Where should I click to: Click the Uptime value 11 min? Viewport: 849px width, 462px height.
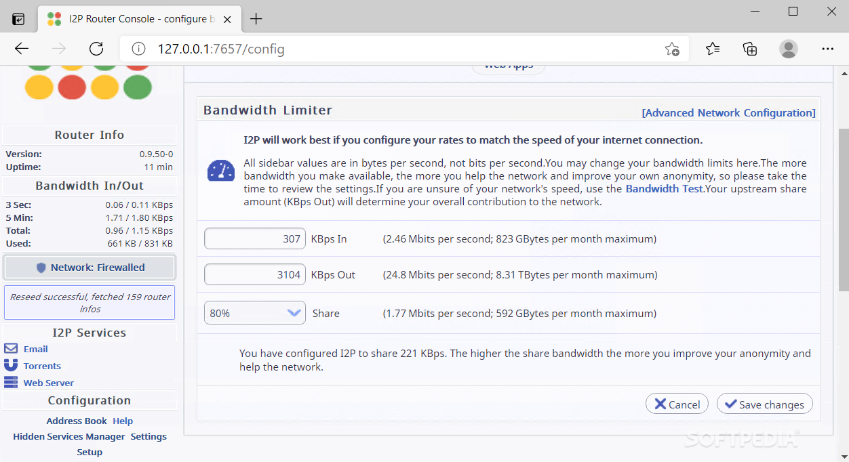coord(158,167)
